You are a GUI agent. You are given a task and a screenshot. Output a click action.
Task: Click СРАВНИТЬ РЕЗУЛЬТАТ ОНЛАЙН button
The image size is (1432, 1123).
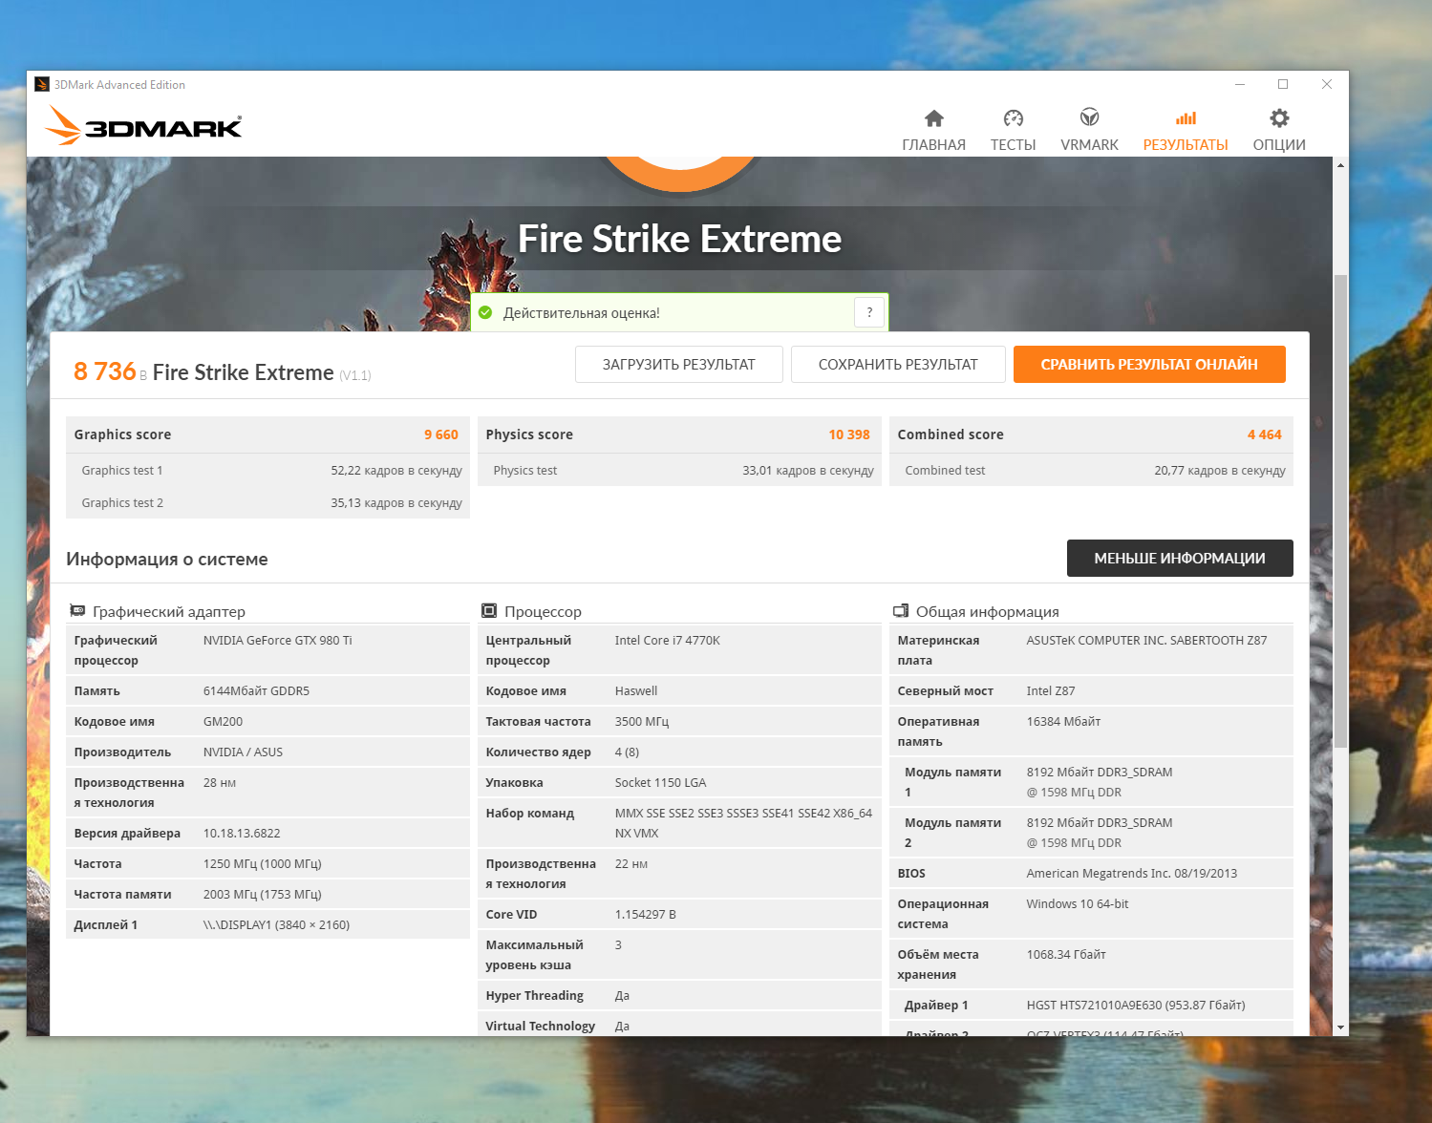tap(1149, 365)
